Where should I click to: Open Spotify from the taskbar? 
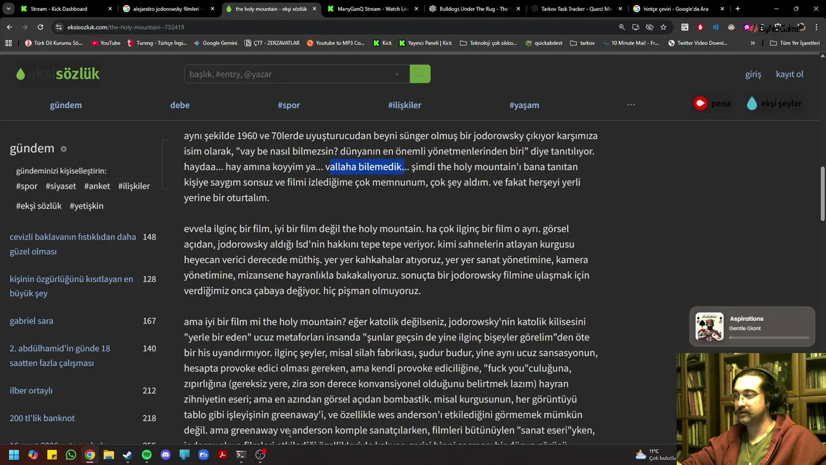tap(146, 455)
